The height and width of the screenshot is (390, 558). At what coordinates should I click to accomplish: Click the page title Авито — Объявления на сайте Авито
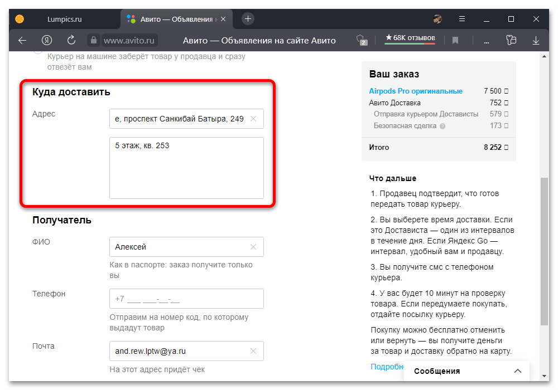click(x=259, y=41)
